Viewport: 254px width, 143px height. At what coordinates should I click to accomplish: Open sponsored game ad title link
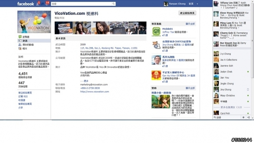click(161, 93)
